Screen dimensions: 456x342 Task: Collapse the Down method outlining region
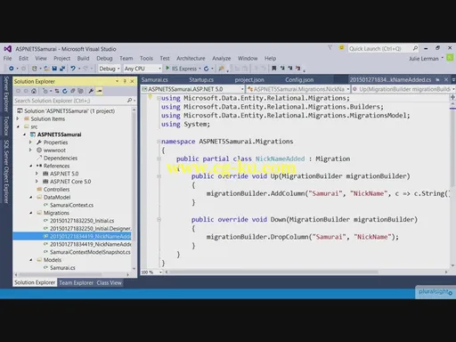coord(159,220)
